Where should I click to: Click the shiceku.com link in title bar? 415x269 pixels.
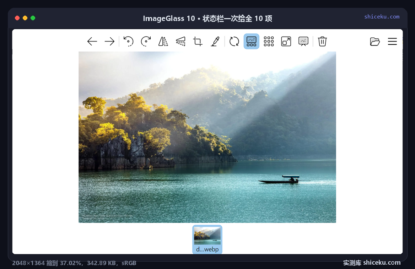click(382, 16)
